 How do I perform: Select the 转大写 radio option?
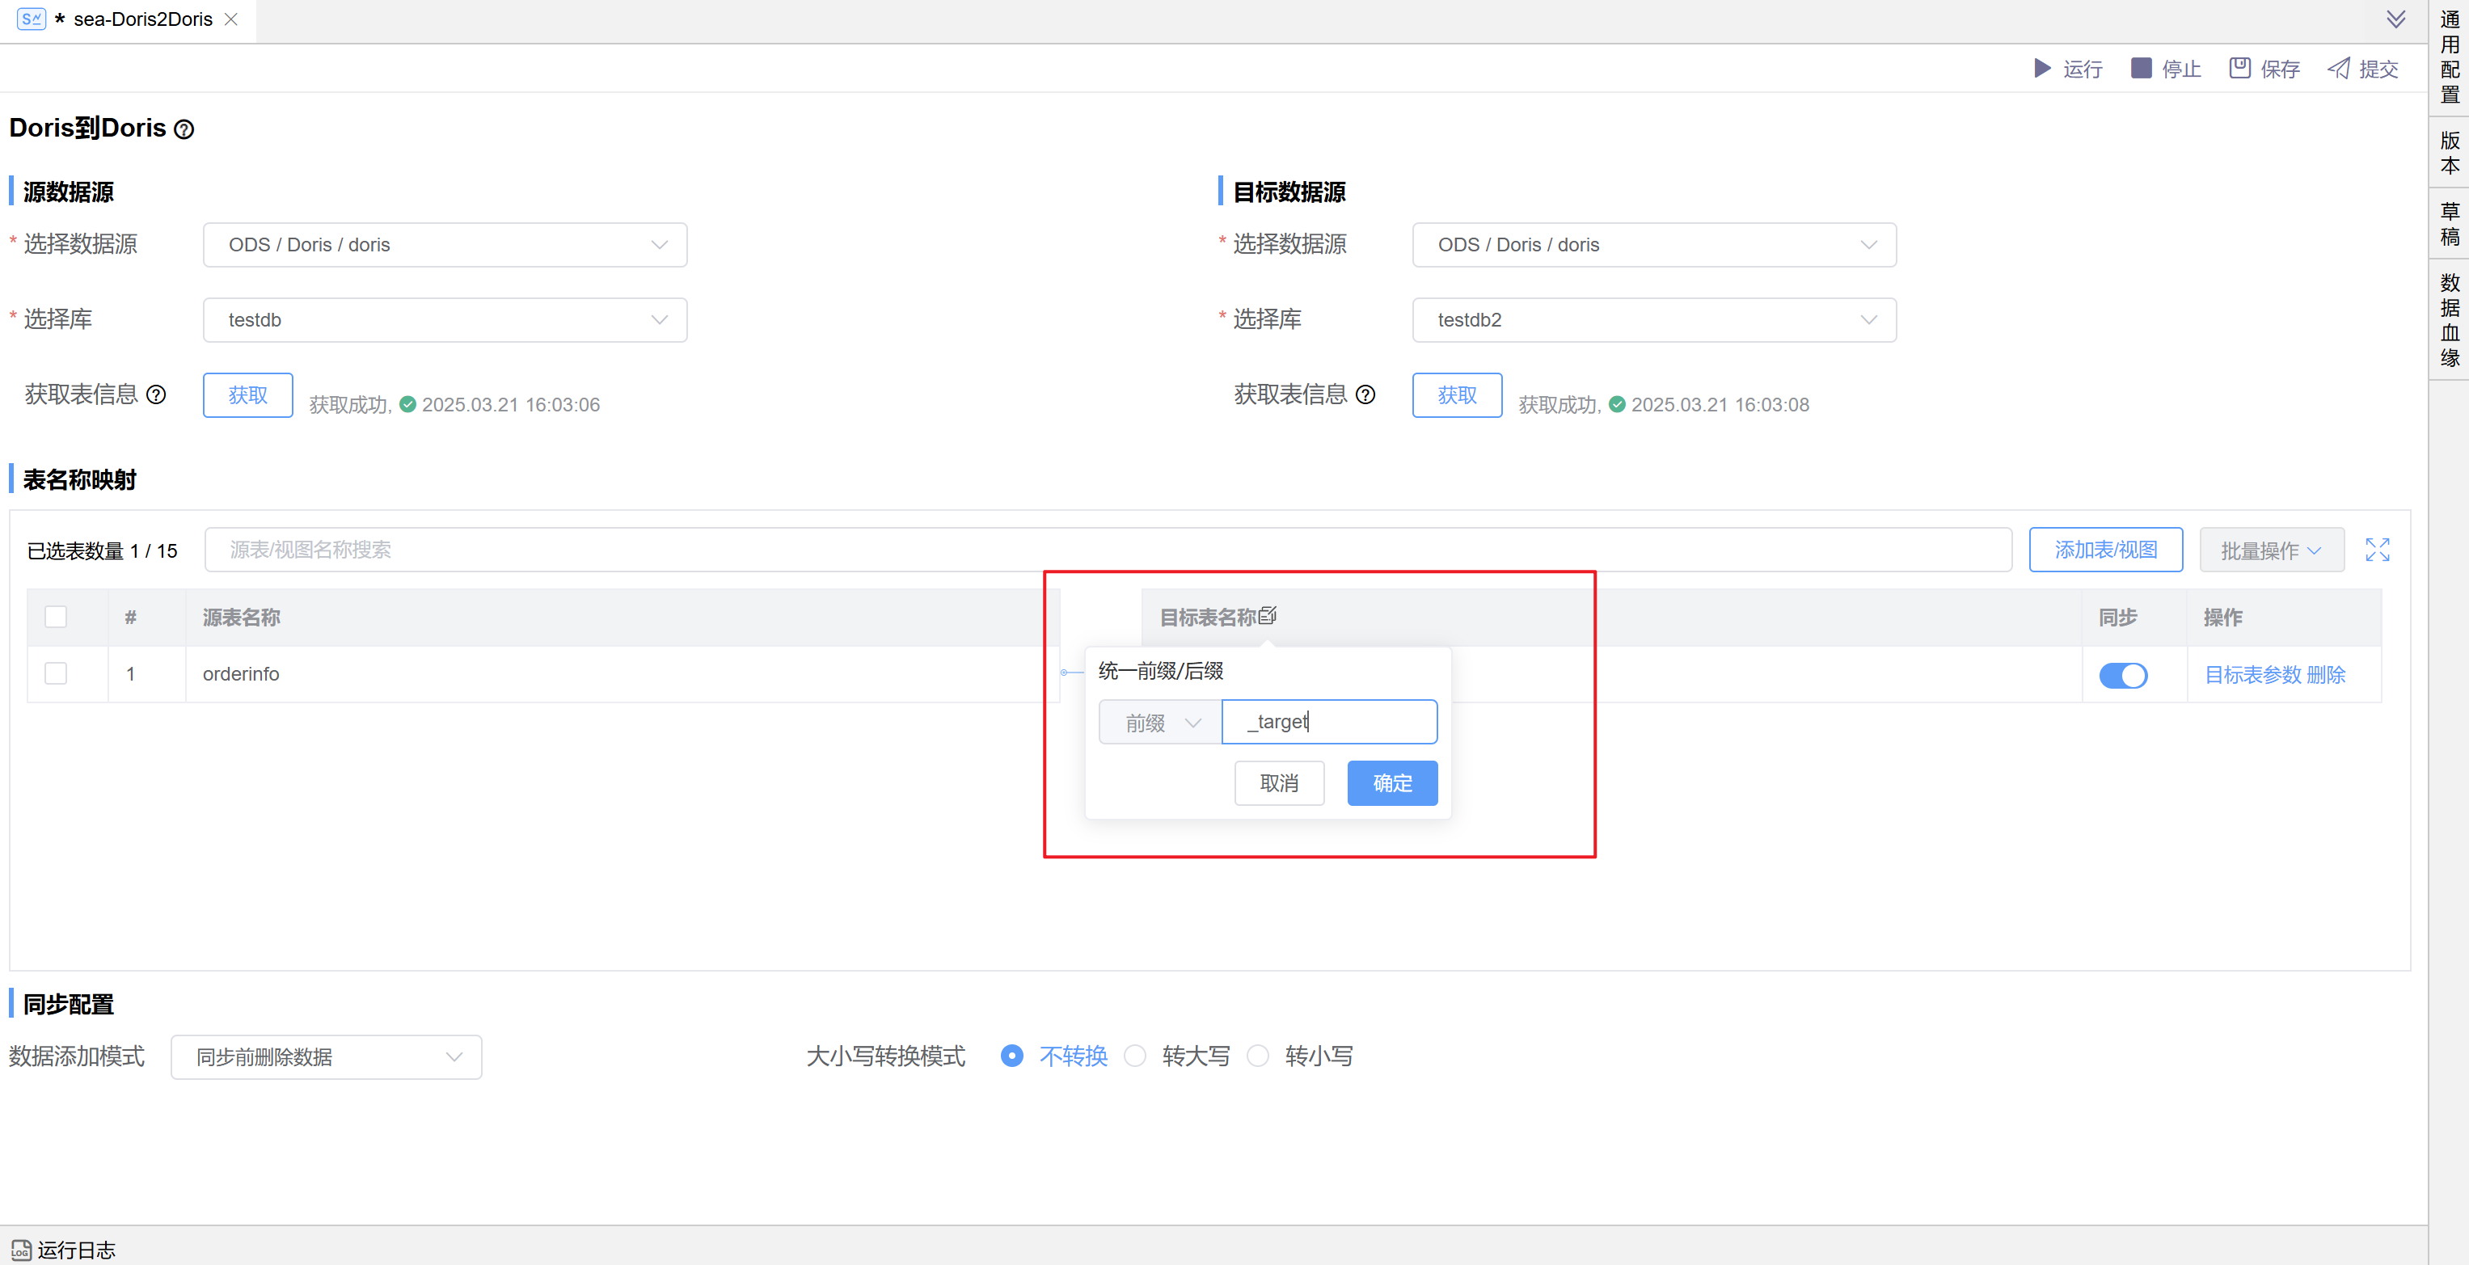(1135, 1056)
